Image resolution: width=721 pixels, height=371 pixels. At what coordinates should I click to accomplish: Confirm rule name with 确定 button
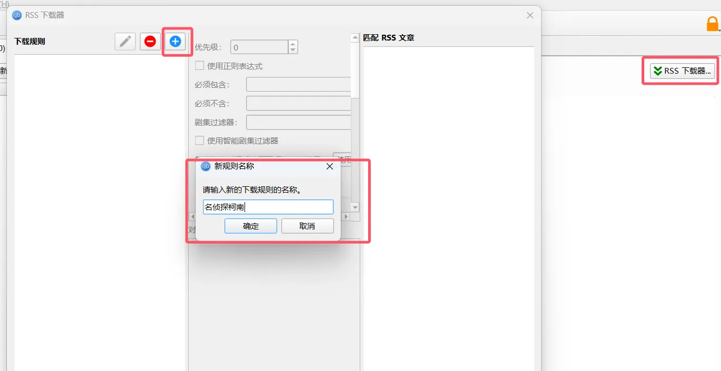251,226
